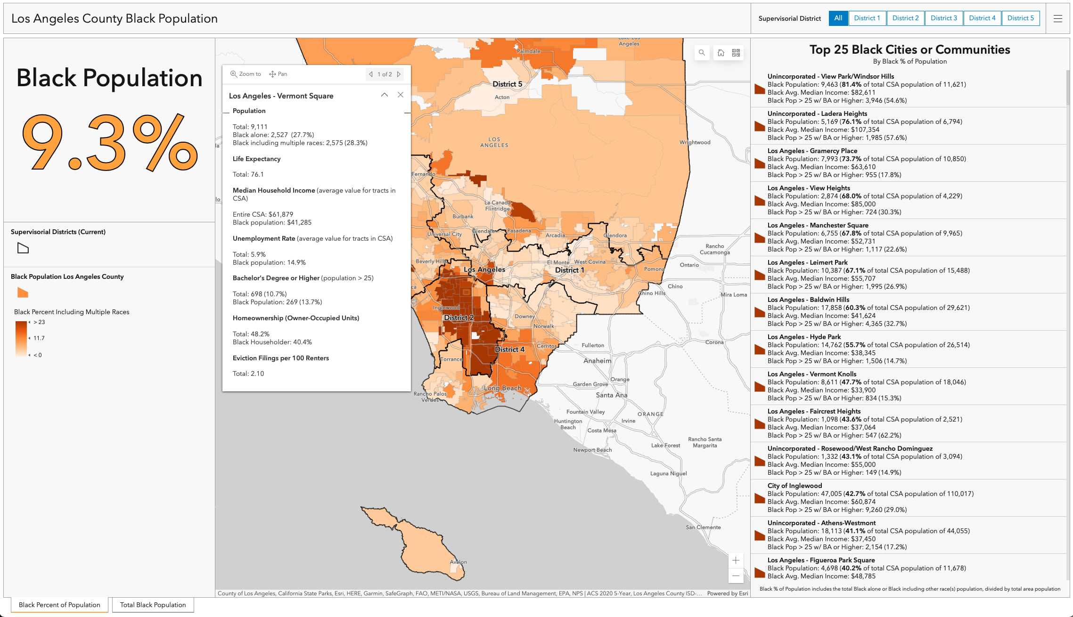Switch to the Total Black Population tab

[153, 605]
